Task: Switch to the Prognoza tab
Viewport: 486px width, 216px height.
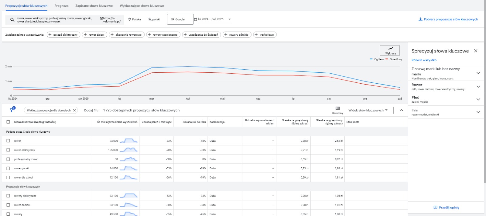Action: point(61,6)
